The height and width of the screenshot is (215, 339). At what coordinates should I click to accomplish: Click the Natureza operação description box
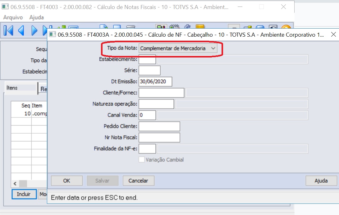[x=242, y=104]
